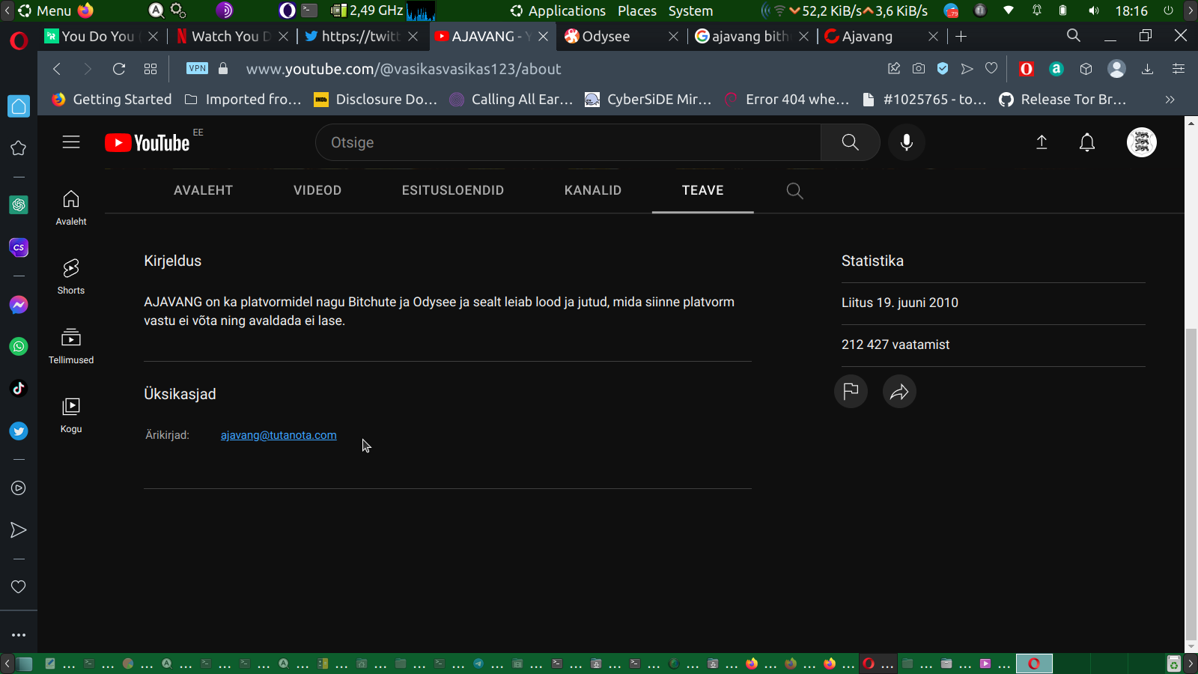Close the 'Watch You D' Netflix tab
Image resolution: width=1198 pixels, height=674 pixels.
coord(283,36)
